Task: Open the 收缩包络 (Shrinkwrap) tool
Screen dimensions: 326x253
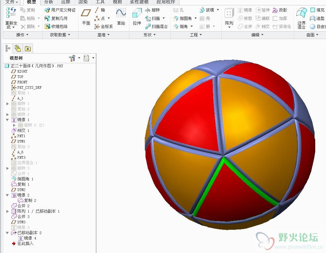Action: tap(56, 26)
